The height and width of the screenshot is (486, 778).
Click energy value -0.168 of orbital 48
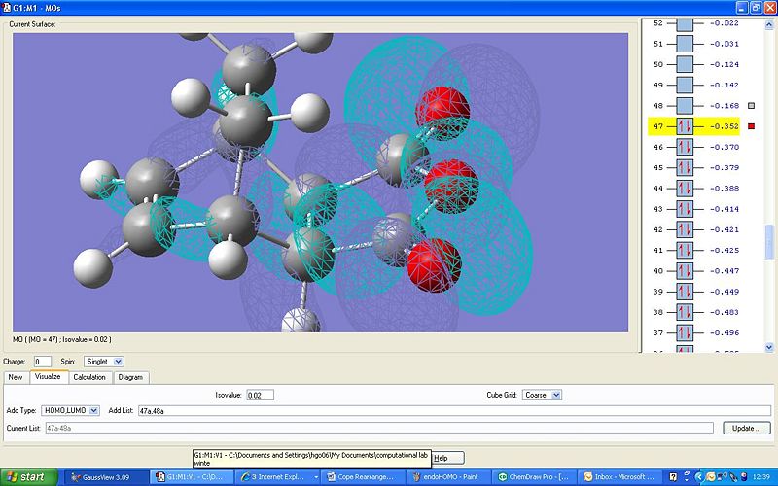[x=724, y=106]
